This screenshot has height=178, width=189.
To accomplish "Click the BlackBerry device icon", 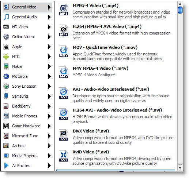I will click(x=6, y=106).
